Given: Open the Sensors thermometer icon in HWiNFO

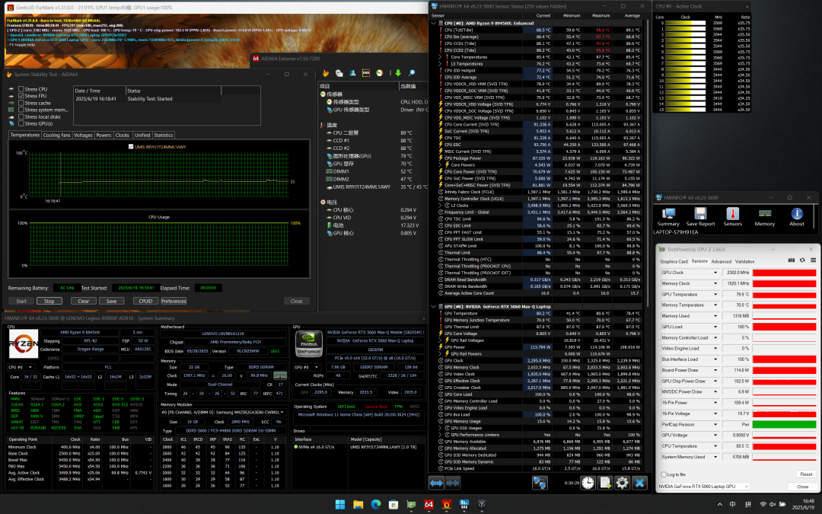Looking at the screenshot, I should (732, 216).
